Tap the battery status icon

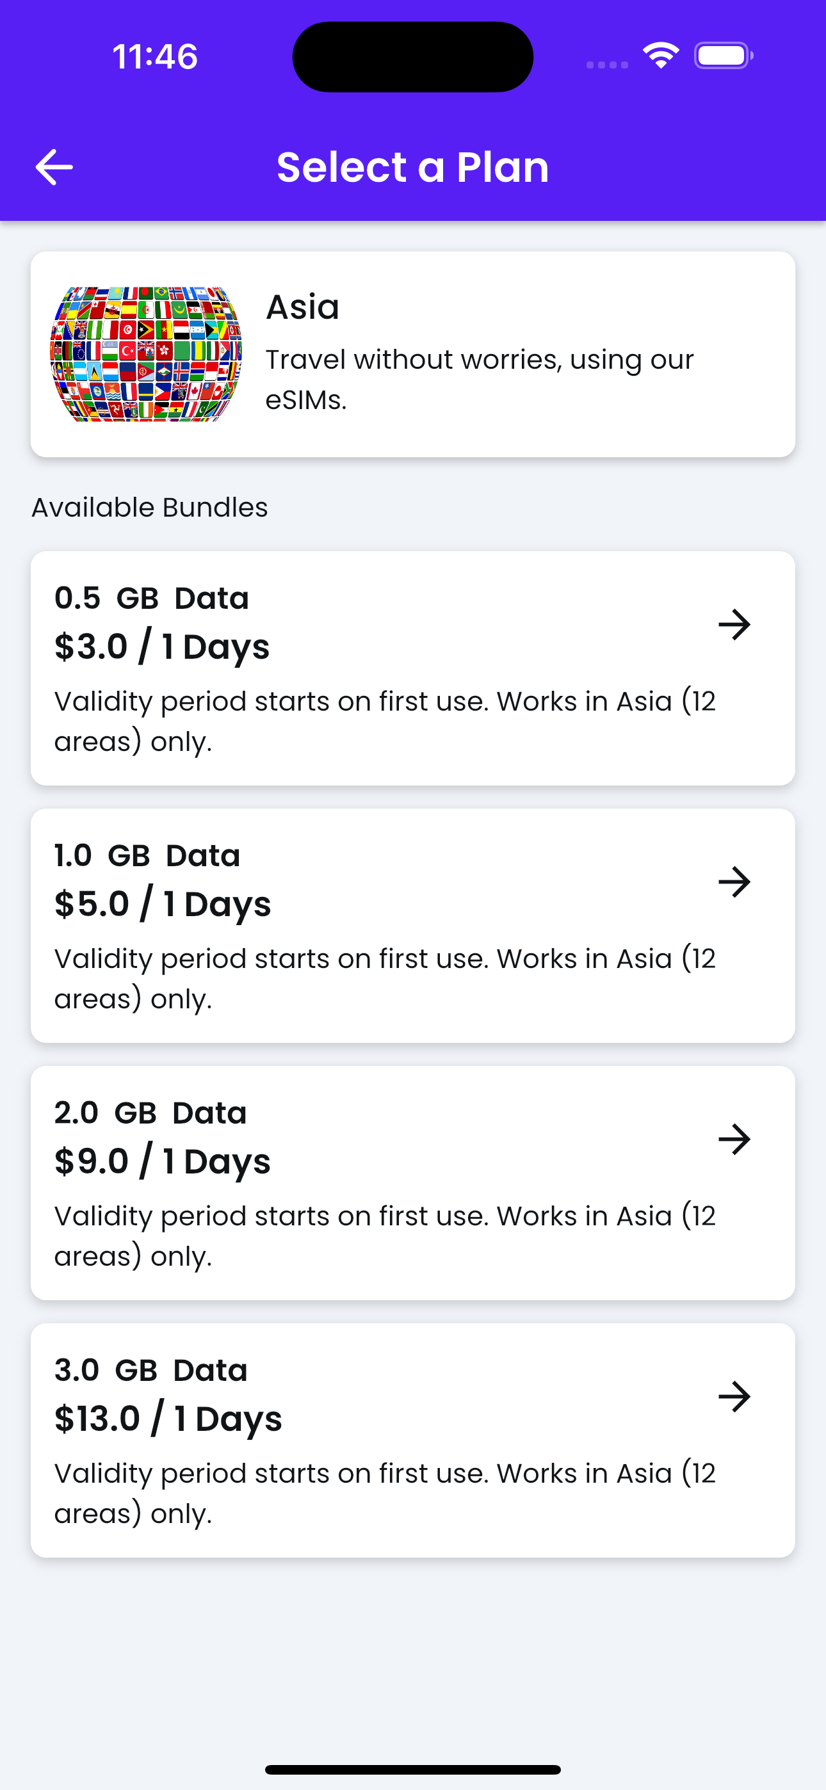(x=724, y=56)
